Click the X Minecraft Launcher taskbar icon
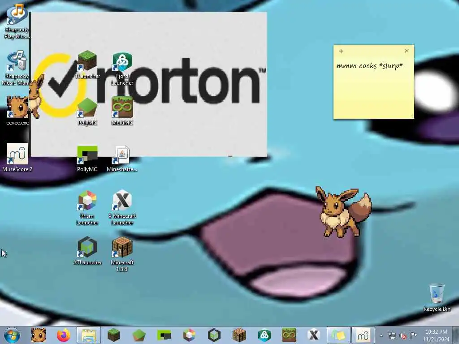 (x=314, y=335)
